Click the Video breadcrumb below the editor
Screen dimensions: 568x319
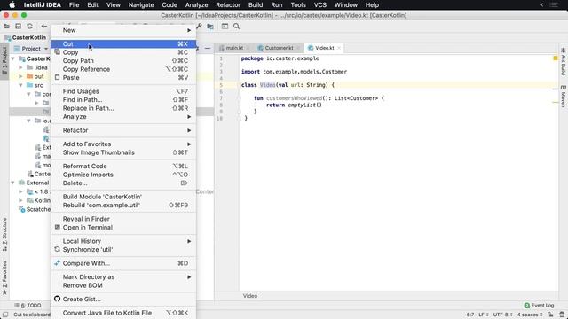250,296
